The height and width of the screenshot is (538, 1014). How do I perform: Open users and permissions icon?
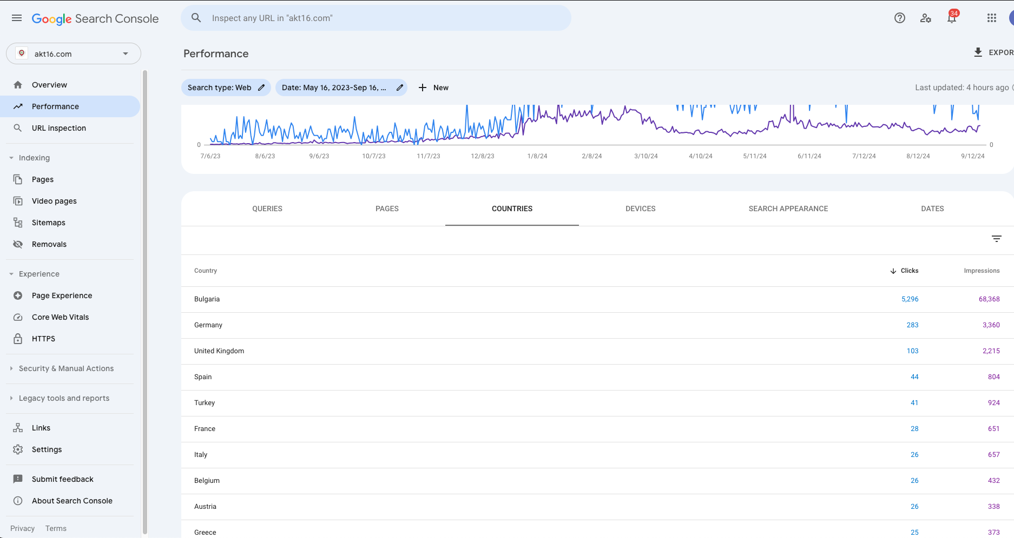(926, 18)
